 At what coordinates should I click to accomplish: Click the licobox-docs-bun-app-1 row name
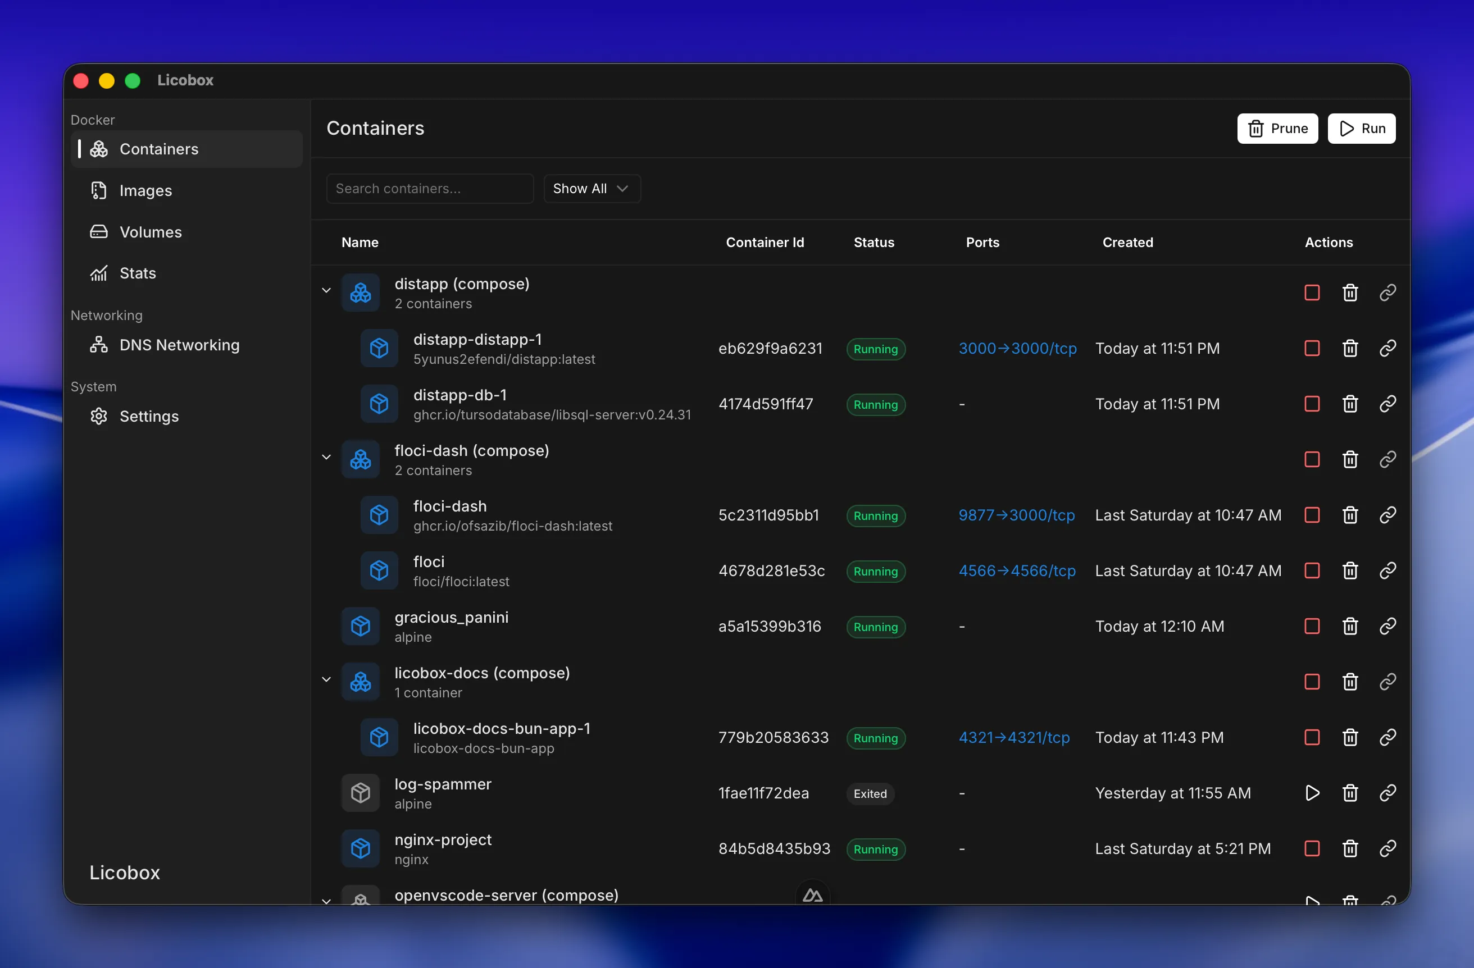502,728
